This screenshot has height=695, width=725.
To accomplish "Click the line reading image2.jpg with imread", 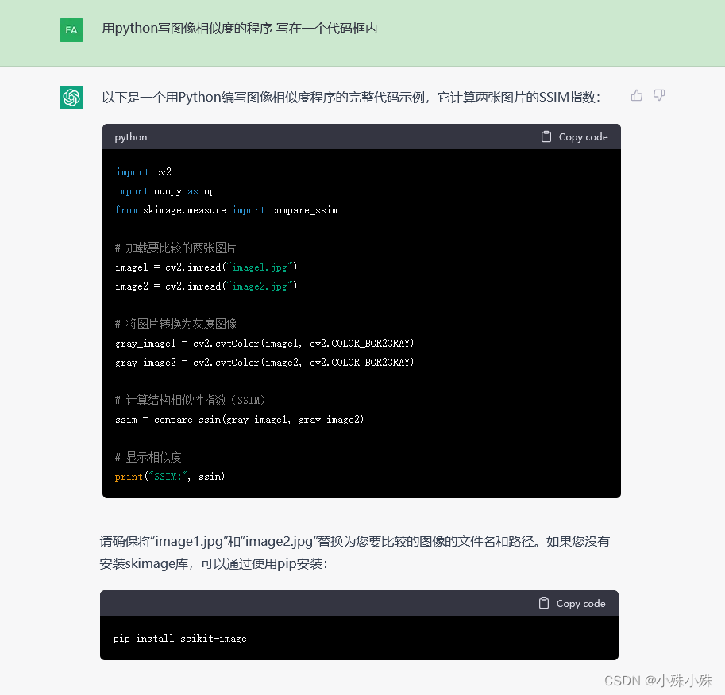I will pos(206,286).
